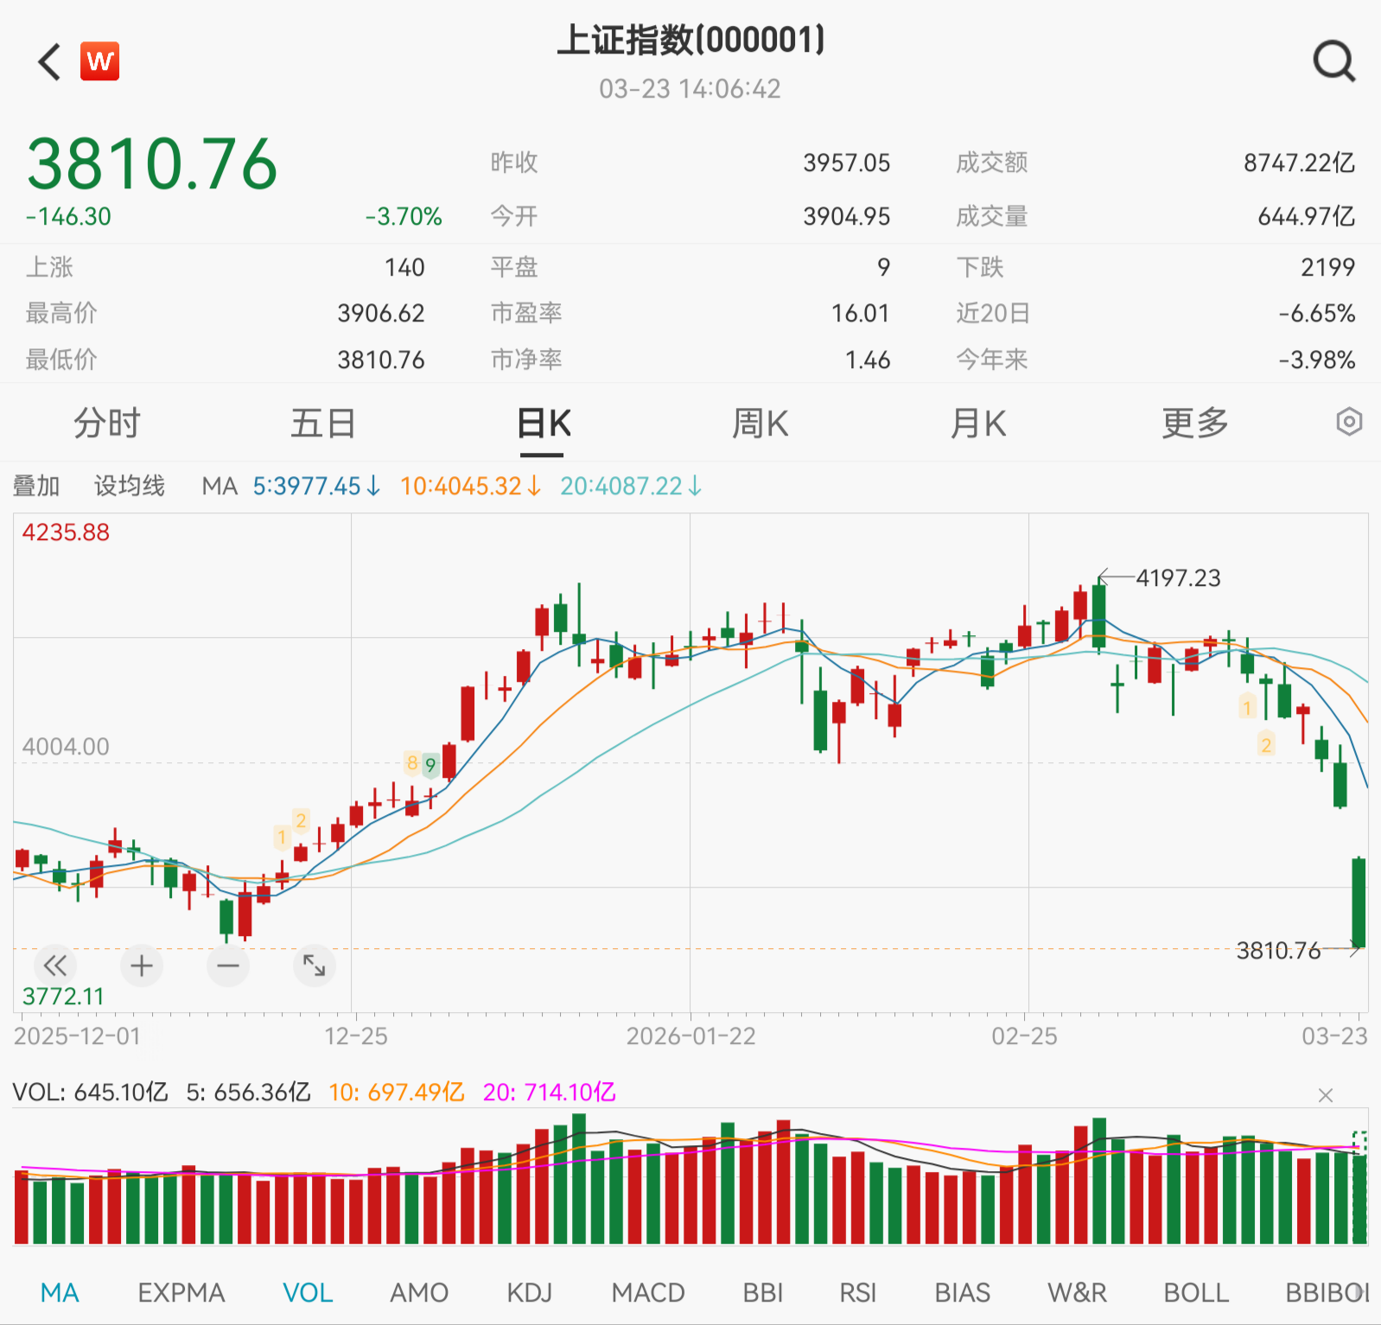The width and height of the screenshot is (1381, 1325).
Task: Open the search magnifier icon
Action: tap(1333, 61)
